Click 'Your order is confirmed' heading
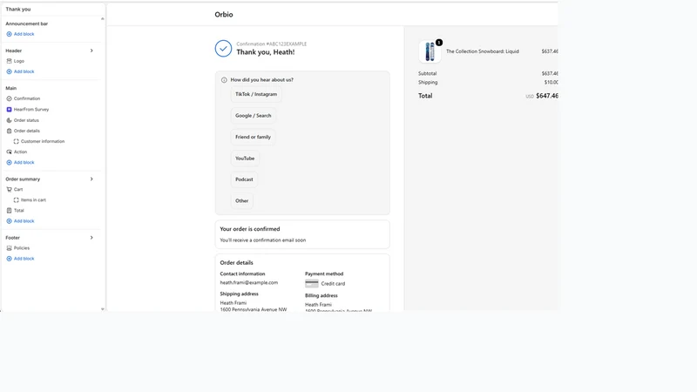697x392 pixels. [x=250, y=229]
